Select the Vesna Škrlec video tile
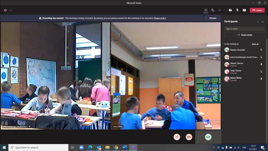Viewport: 268px width, 151px height. 166,76
